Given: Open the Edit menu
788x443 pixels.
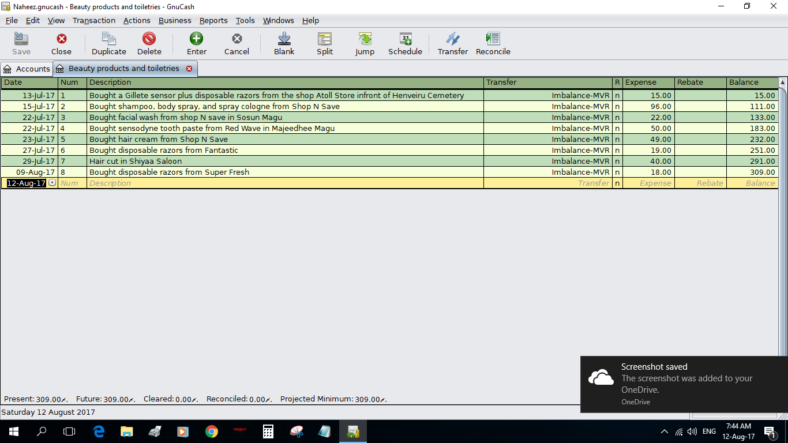Looking at the screenshot, I should tap(33, 20).
